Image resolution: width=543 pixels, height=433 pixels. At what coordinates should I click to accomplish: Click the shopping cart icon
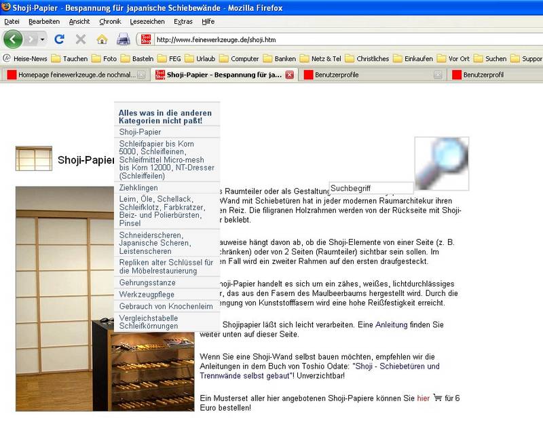437,398
